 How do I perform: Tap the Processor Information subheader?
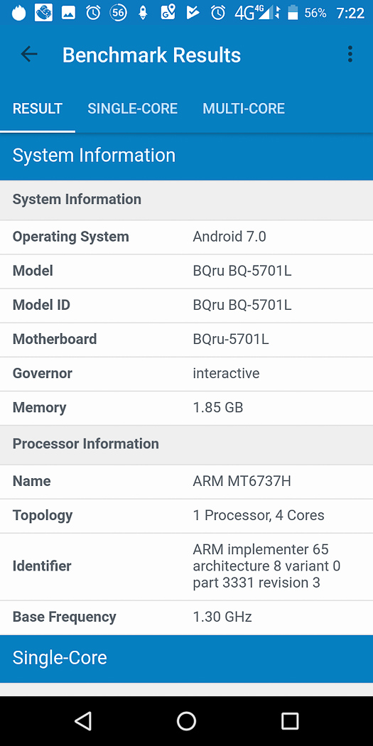click(186, 444)
